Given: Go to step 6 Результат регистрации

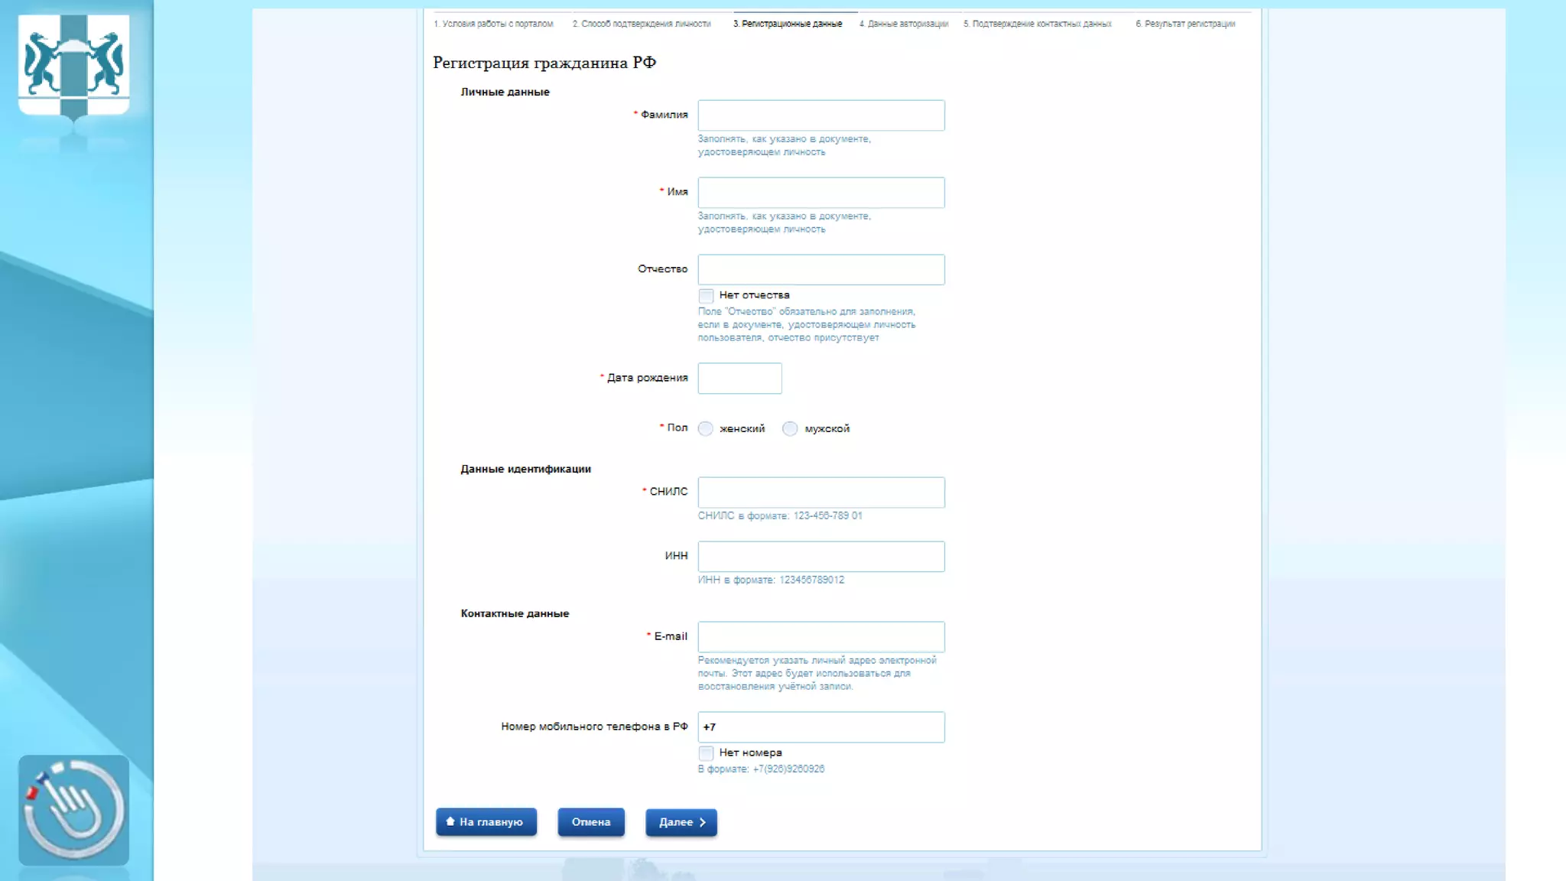Looking at the screenshot, I should pyautogui.click(x=1184, y=24).
